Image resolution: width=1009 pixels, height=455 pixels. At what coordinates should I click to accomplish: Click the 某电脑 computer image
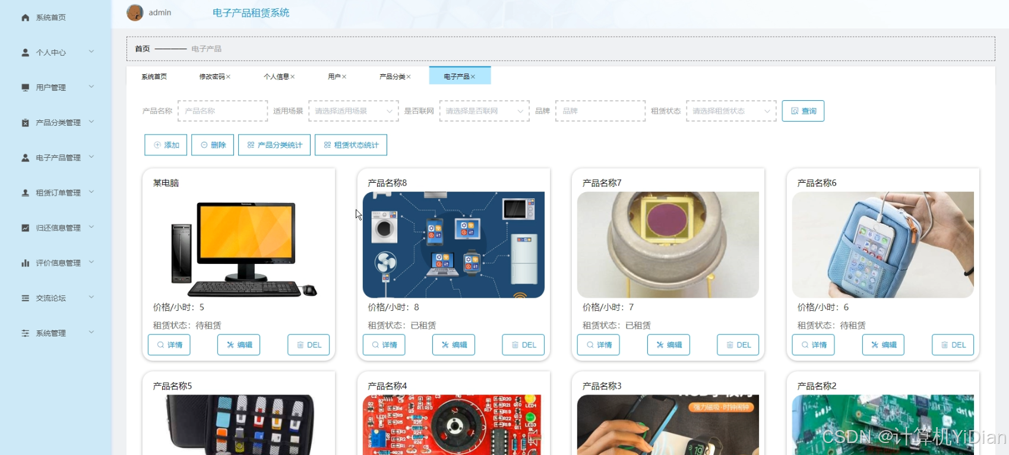[x=239, y=245]
